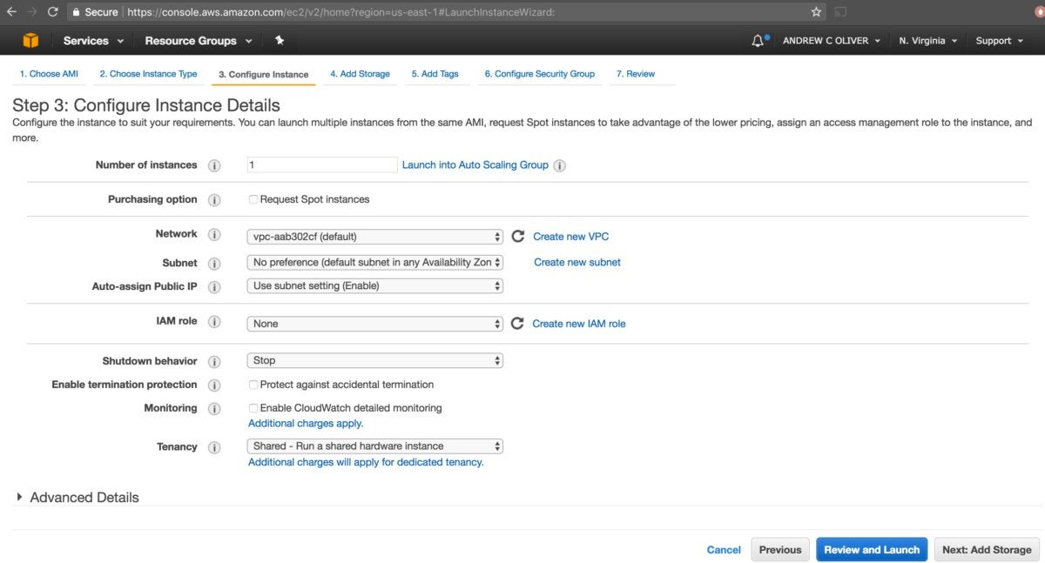Viewport: 1045px width, 563px height.
Task: Open the Resource Groups menu
Action: click(x=199, y=41)
